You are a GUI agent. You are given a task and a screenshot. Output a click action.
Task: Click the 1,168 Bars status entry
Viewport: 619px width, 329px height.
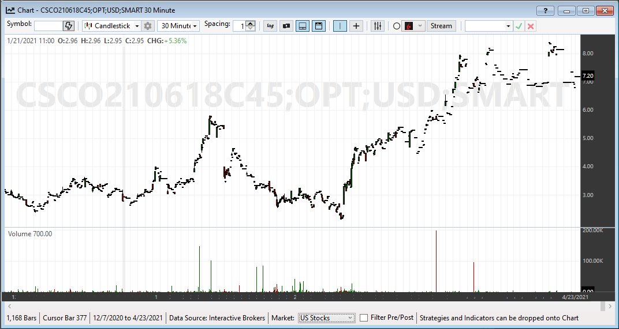click(21, 318)
